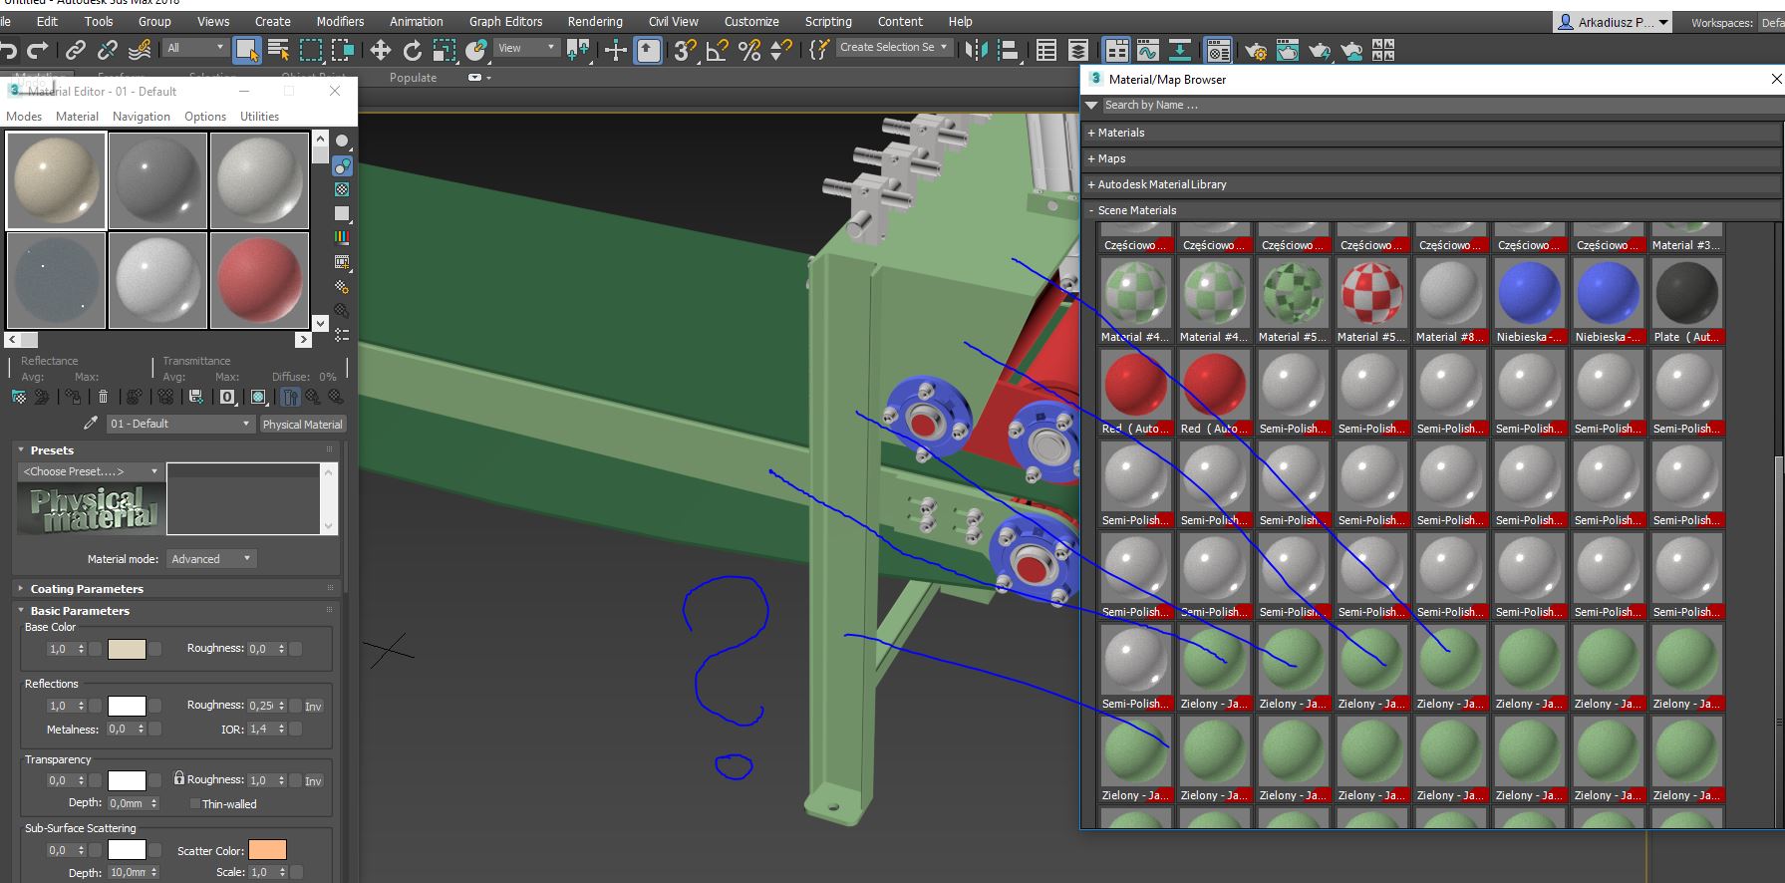This screenshot has height=883, width=1785.
Task: Click the Mirror tool icon
Action: point(977,50)
